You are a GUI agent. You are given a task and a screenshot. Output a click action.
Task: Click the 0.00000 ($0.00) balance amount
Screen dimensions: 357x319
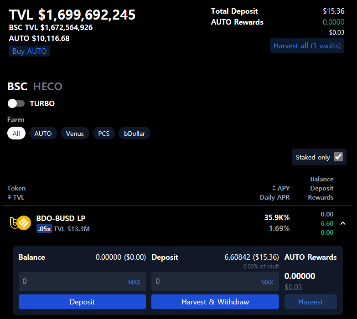pyautogui.click(x=121, y=257)
